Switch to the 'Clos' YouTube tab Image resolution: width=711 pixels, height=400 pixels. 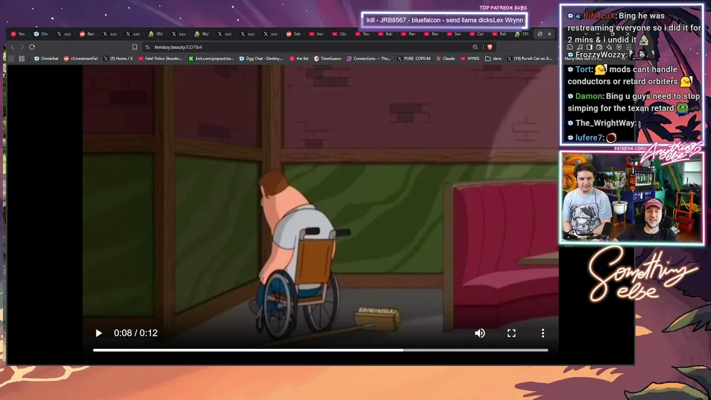(339, 34)
